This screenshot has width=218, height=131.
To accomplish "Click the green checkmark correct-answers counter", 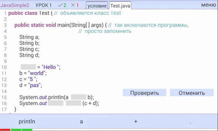I will [x=62, y=5].
